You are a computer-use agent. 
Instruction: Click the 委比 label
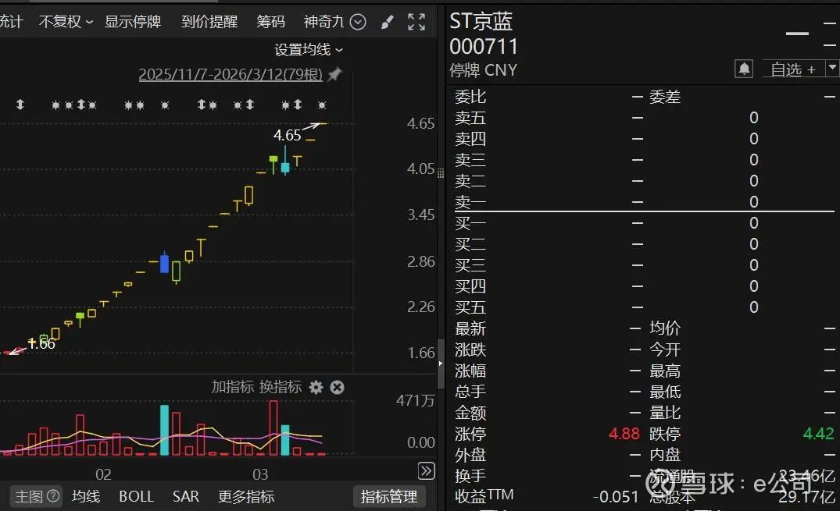point(470,97)
